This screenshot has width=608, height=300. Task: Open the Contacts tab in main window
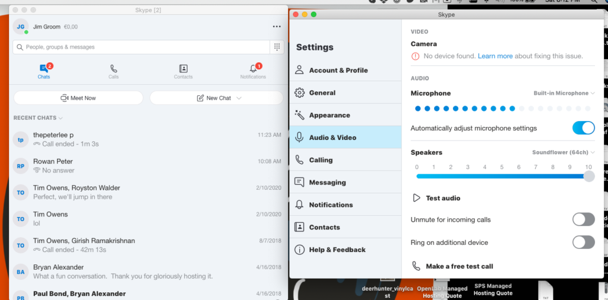[183, 72]
